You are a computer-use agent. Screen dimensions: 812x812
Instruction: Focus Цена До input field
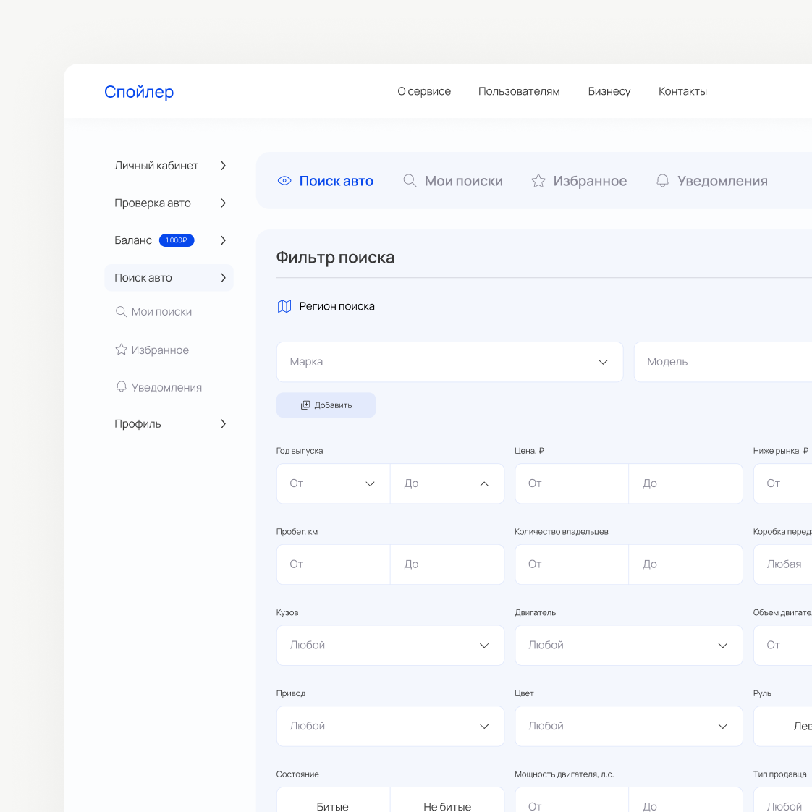pos(686,483)
